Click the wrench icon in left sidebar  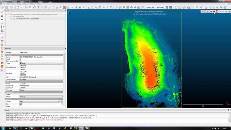coord(2,12)
